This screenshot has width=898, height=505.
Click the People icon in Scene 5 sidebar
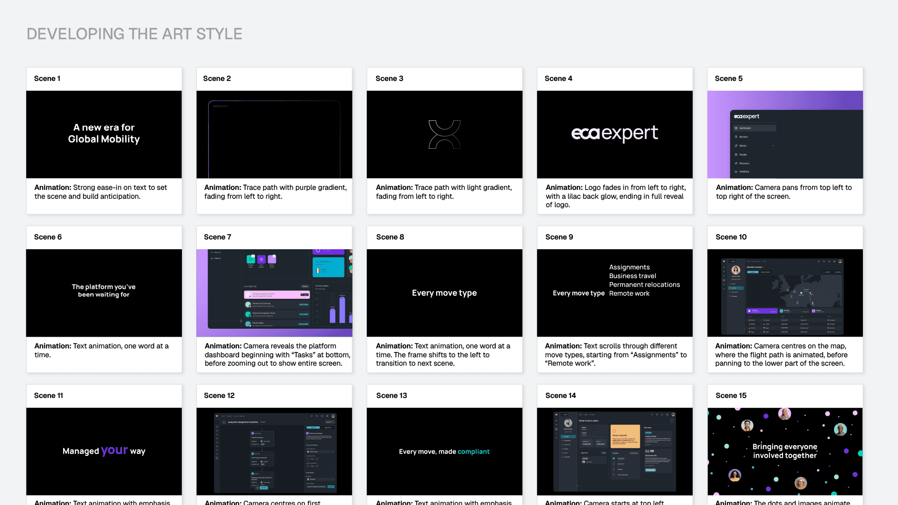[736, 155]
